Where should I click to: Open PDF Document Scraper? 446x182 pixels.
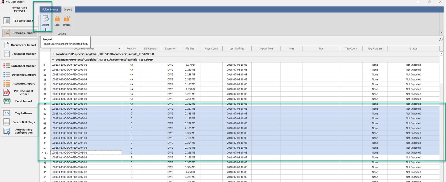[x=20, y=92]
